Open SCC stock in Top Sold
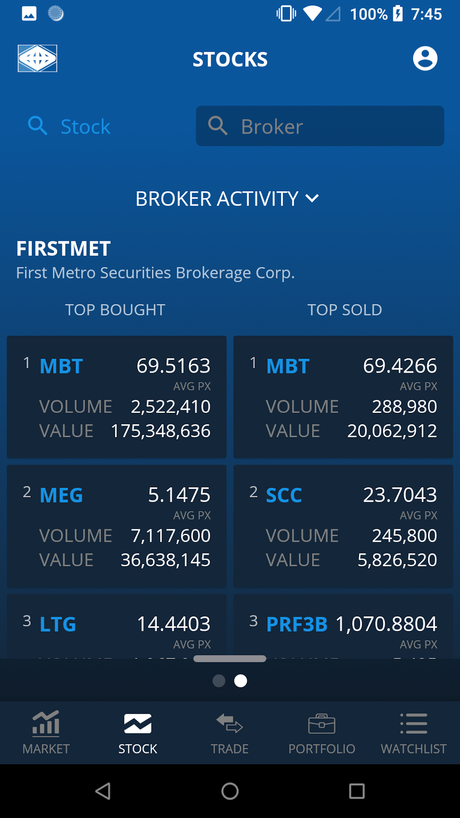Image resolution: width=460 pixels, height=818 pixels. (x=284, y=495)
